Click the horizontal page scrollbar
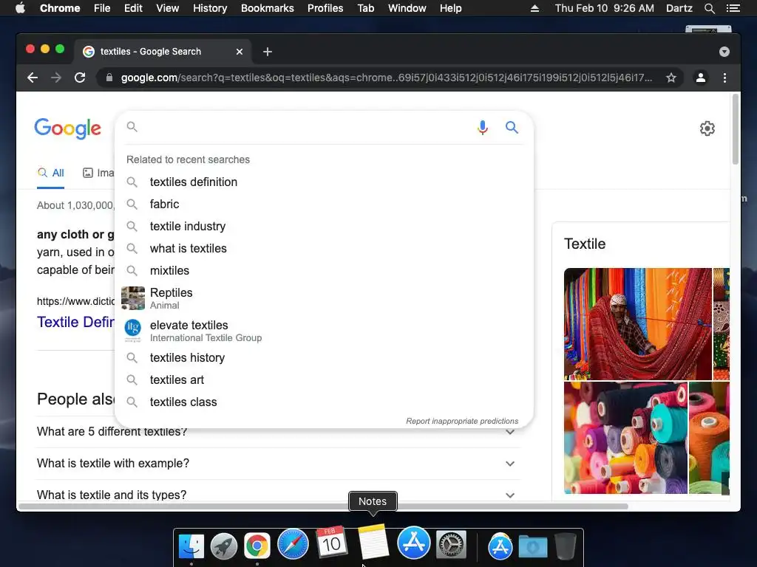Viewport: 757px width, 567px height. [324, 506]
